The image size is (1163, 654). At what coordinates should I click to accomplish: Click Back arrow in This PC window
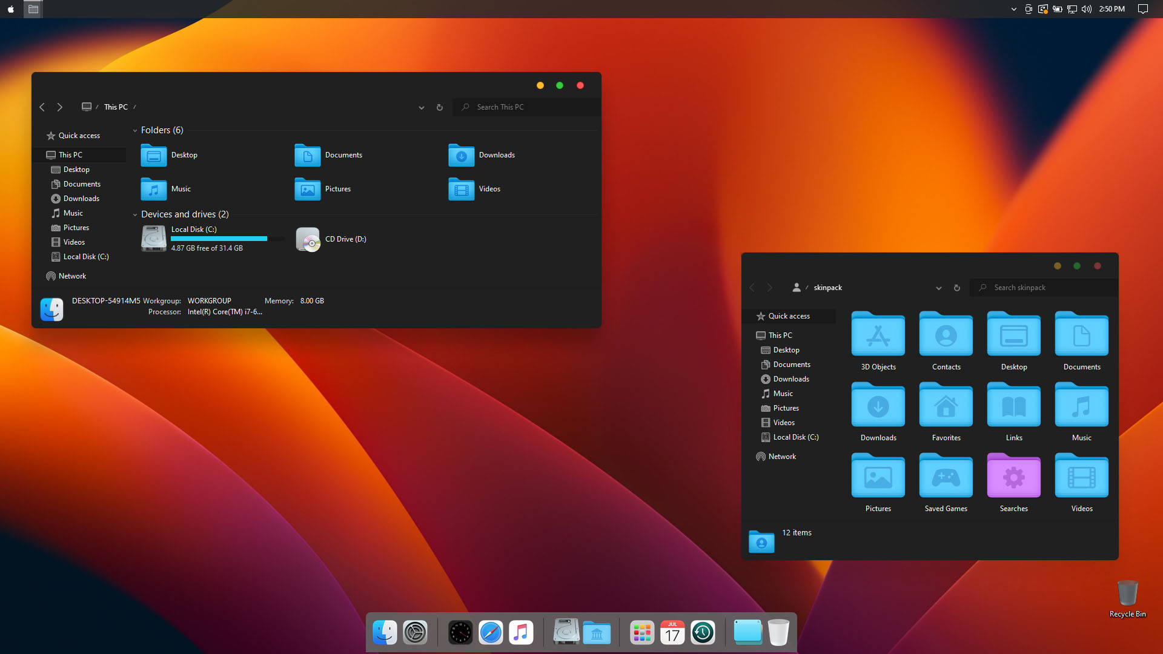pos(42,107)
